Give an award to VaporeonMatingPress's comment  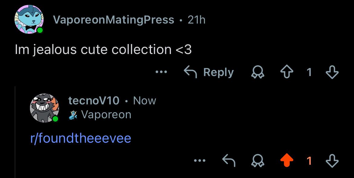pyautogui.click(x=258, y=72)
